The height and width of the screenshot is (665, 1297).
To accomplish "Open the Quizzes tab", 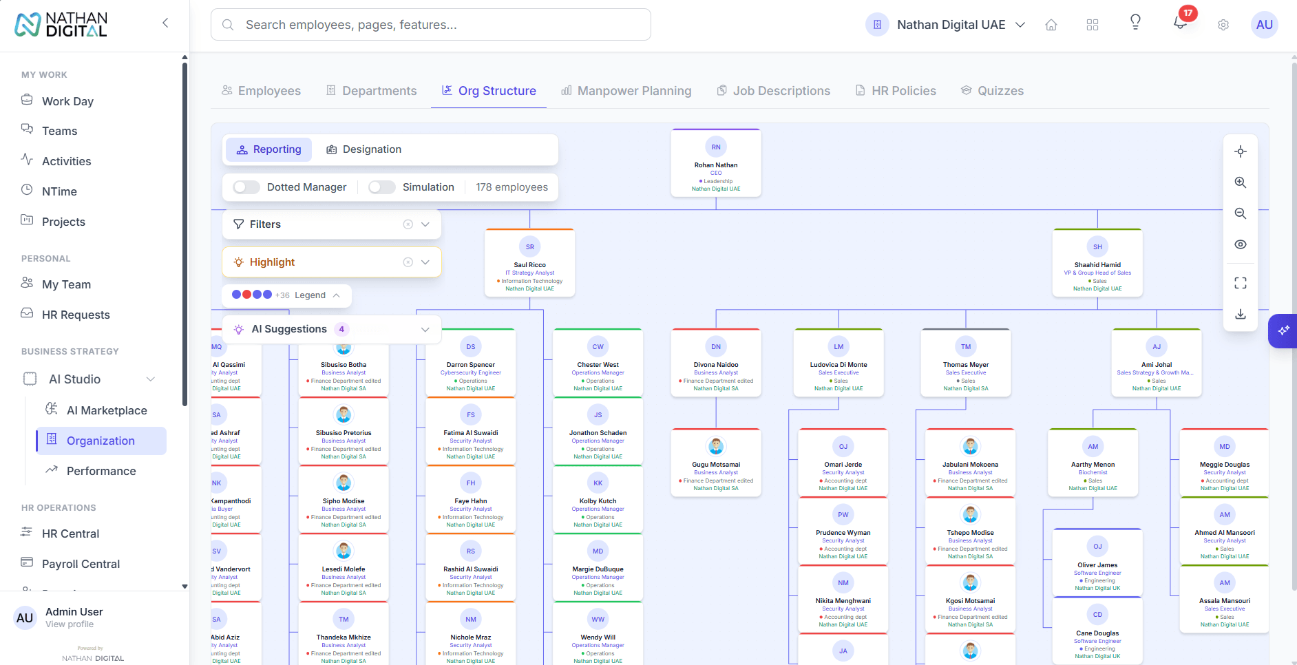I will (x=992, y=91).
